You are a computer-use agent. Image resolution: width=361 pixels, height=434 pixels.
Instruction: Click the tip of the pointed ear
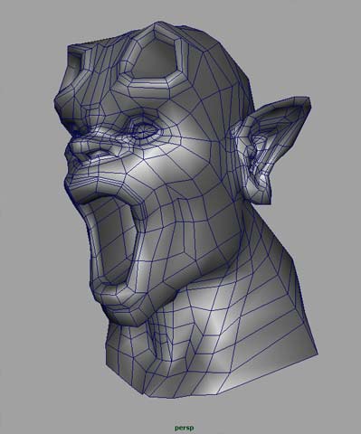pyautogui.click(x=303, y=102)
